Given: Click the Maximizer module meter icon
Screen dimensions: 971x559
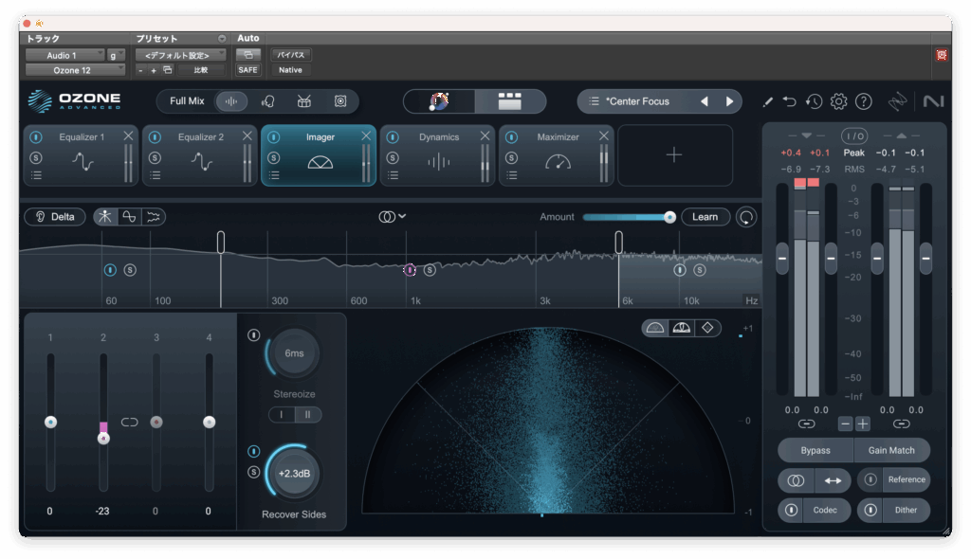Looking at the screenshot, I should [558, 162].
